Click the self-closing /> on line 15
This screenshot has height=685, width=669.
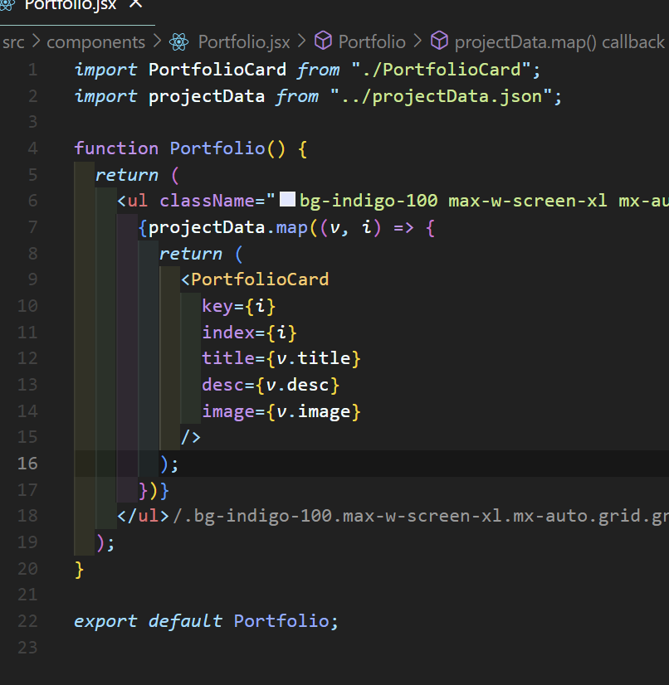[191, 437]
